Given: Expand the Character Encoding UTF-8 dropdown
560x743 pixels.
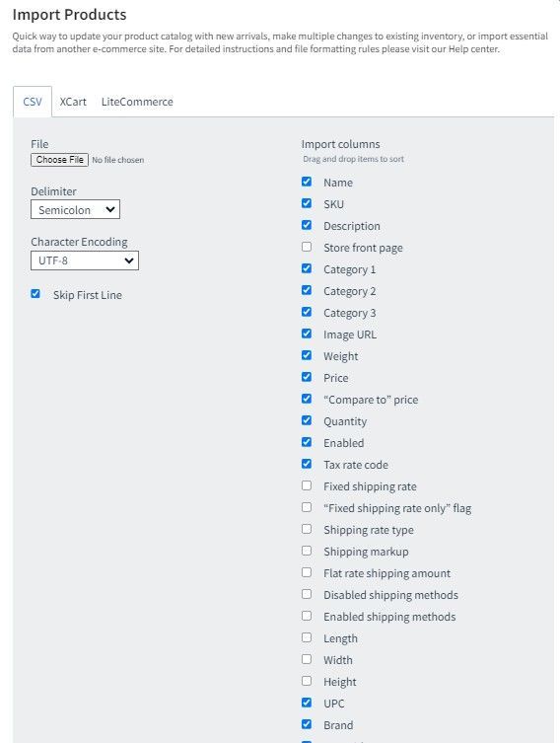Looking at the screenshot, I should tap(85, 260).
